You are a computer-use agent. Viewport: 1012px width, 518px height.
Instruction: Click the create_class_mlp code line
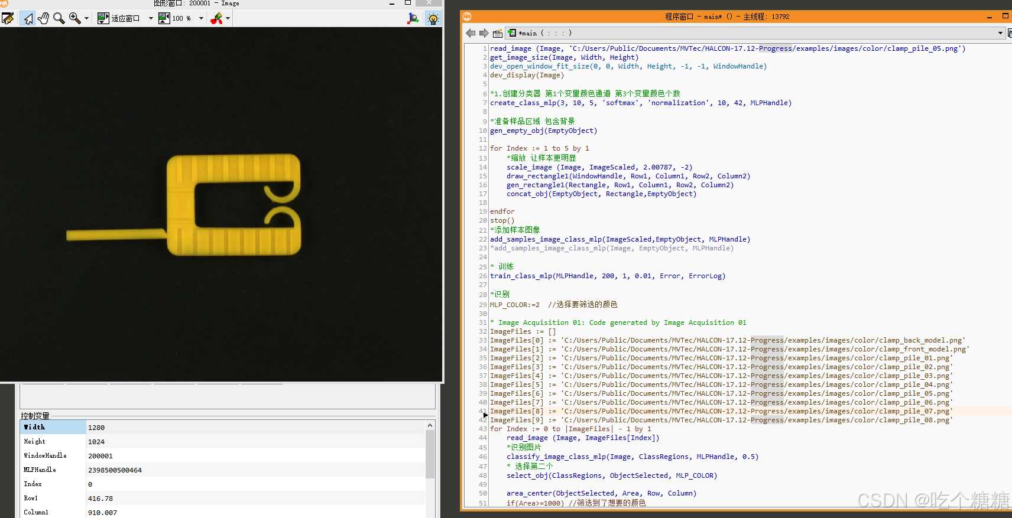point(641,103)
